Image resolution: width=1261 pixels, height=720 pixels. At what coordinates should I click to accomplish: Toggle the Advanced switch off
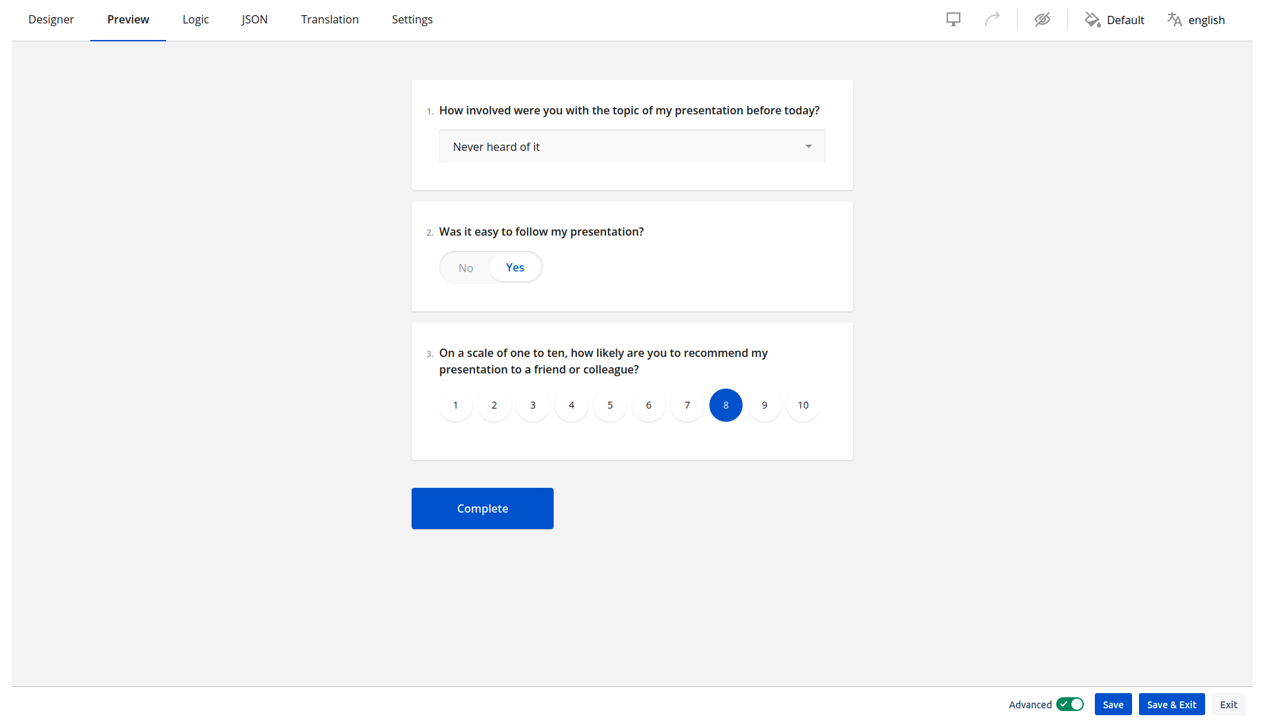coord(1069,704)
